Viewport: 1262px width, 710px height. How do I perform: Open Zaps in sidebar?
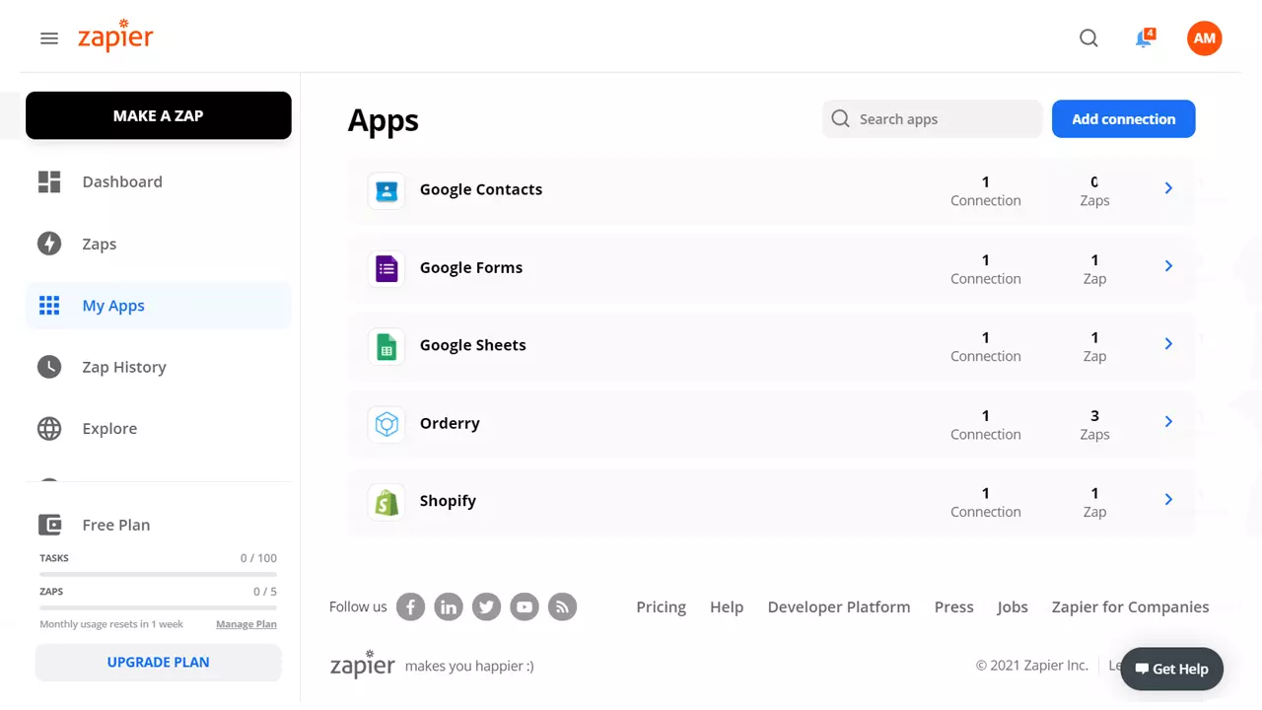pos(158,244)
